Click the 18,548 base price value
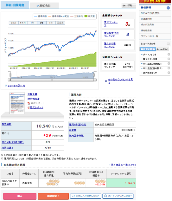 [43, 126]
